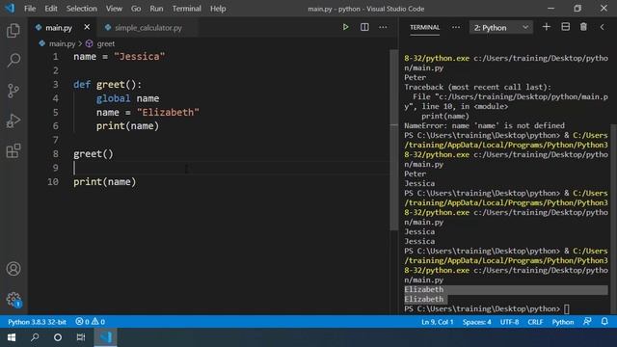
Task: Open notifications bell in status bar
Action: coord(604,321)
